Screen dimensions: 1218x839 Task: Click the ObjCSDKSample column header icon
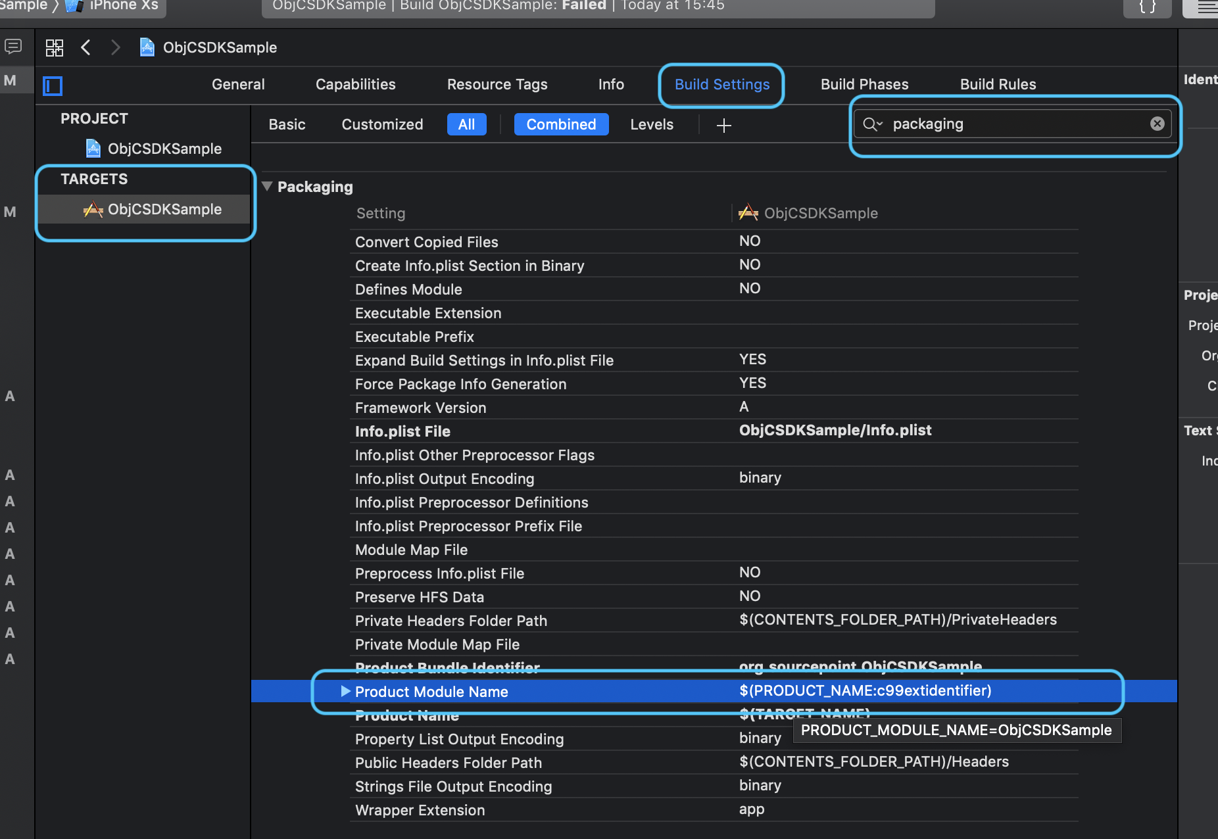click(x=748, y=212)
